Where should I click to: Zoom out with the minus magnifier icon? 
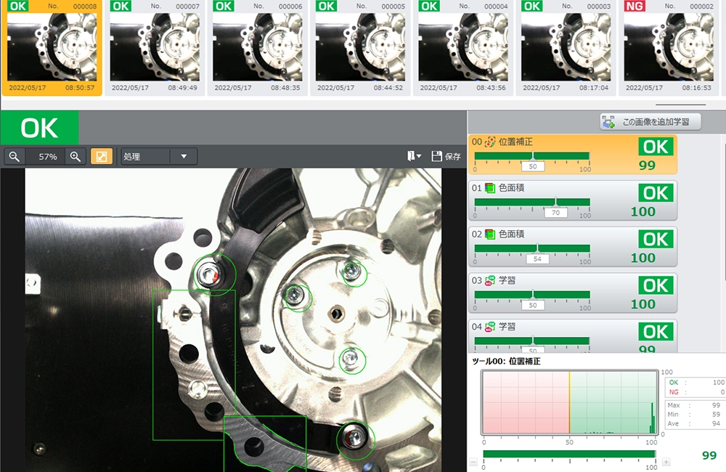[x=15, y=157]
